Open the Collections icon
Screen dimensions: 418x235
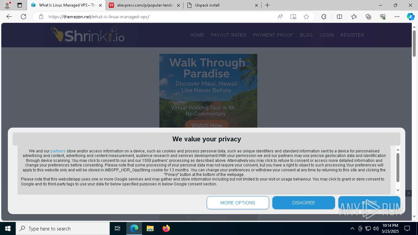[x=368, y=17]
